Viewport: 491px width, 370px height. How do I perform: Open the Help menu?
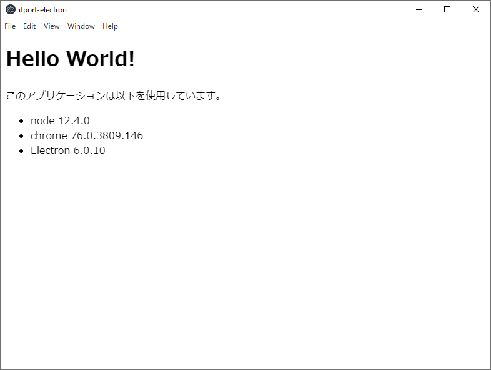pos(110,26)
